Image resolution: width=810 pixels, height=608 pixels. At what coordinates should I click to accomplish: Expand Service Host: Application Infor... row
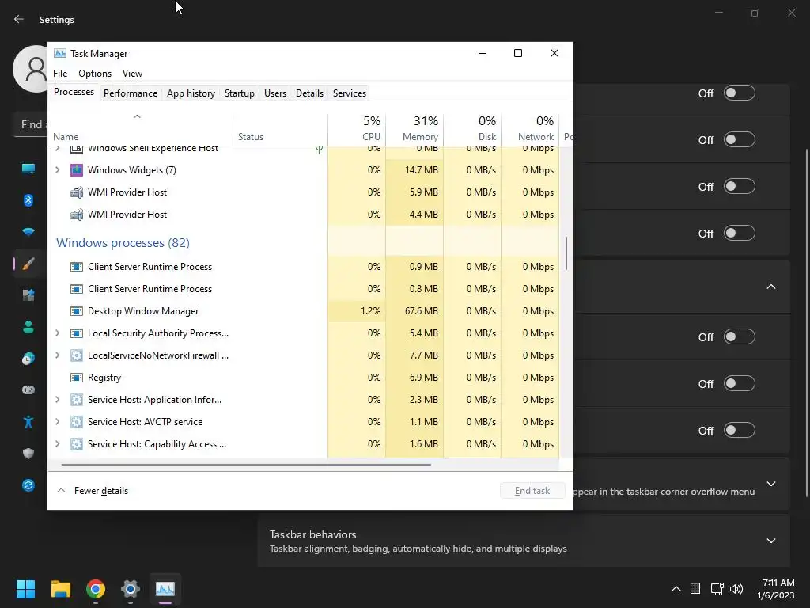(57, 400)
